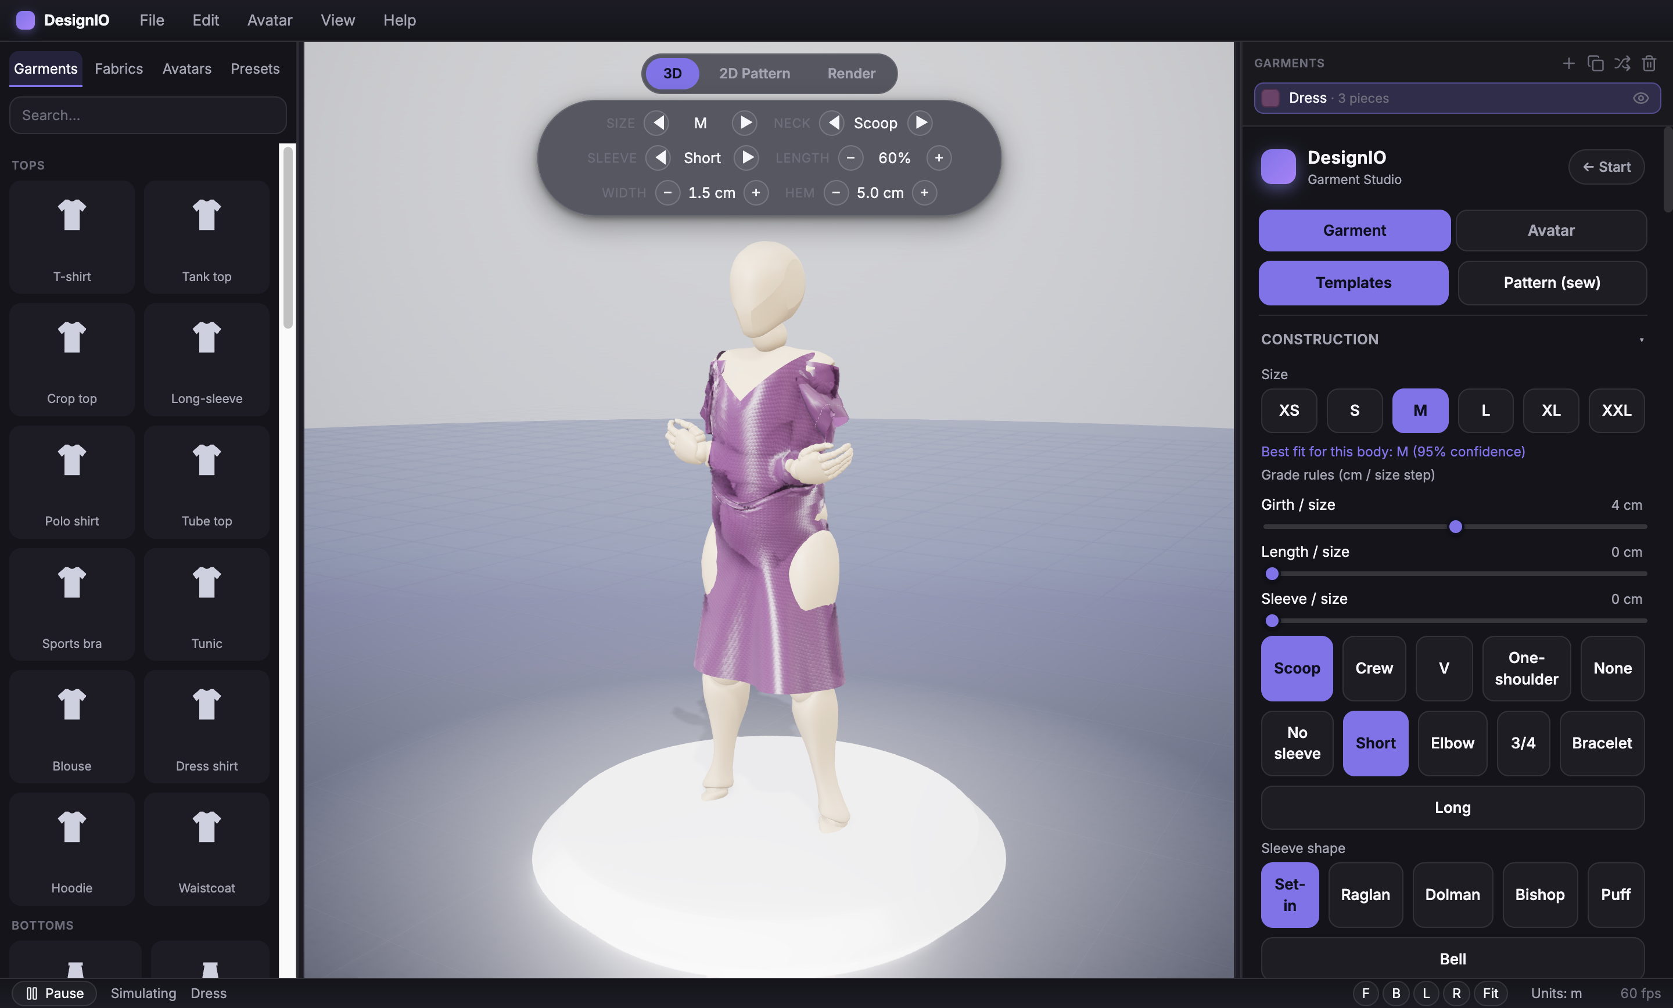This screenshot has width=1673, height=1008.
Task: Select size L
Action: pos(1485,411)
